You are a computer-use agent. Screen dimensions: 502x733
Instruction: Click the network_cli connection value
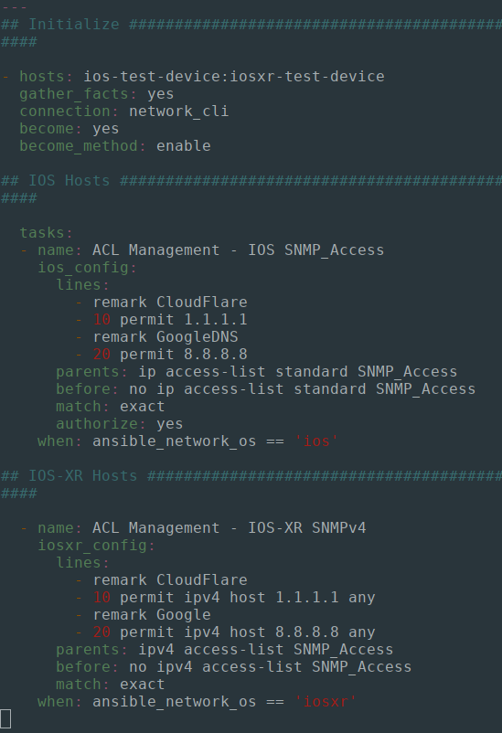(178, 112)
